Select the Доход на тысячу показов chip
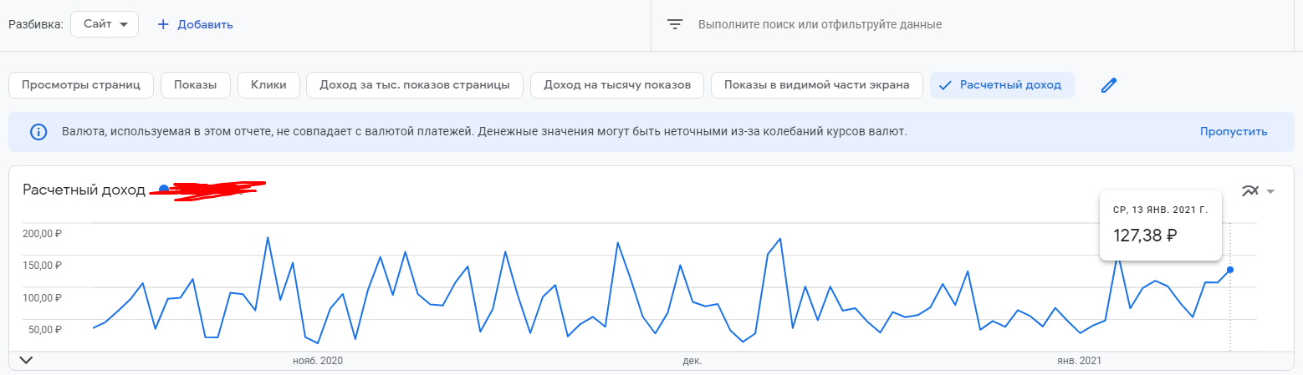Screen dimensions: 1303x375 point(617,85)
